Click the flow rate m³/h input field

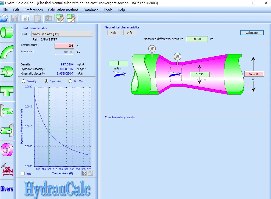pyautogui.click(x=118, y=63)
